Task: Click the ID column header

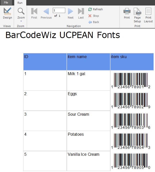Action: point(45,62)
